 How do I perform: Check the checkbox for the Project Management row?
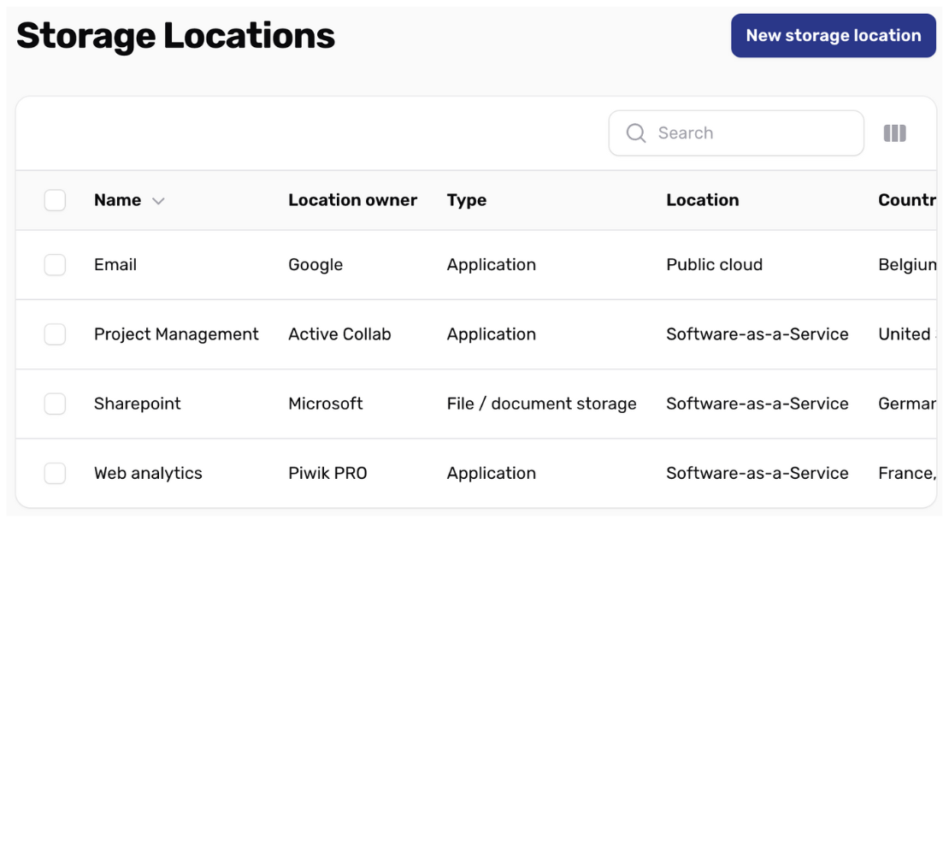click(55, 334)
